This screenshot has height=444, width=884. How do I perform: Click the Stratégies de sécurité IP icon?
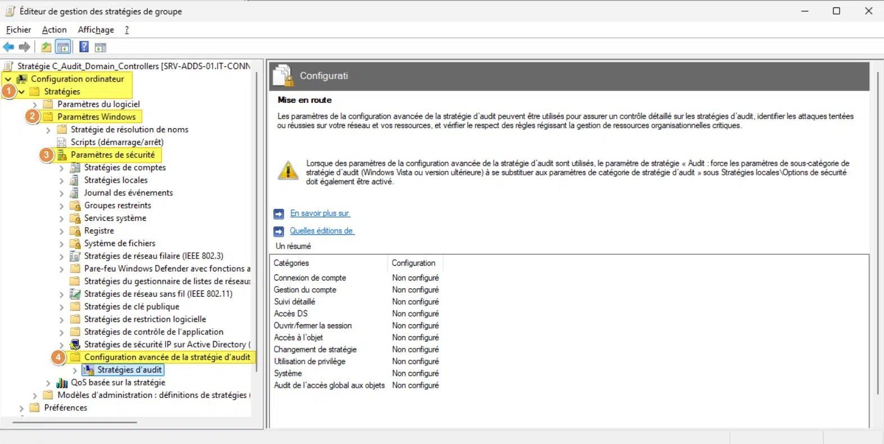point(75,345)
